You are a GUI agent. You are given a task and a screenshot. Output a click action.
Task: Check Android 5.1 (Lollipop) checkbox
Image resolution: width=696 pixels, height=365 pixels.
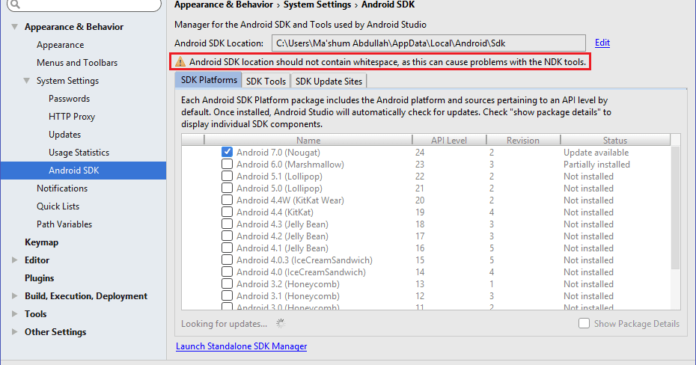[227, 176]
